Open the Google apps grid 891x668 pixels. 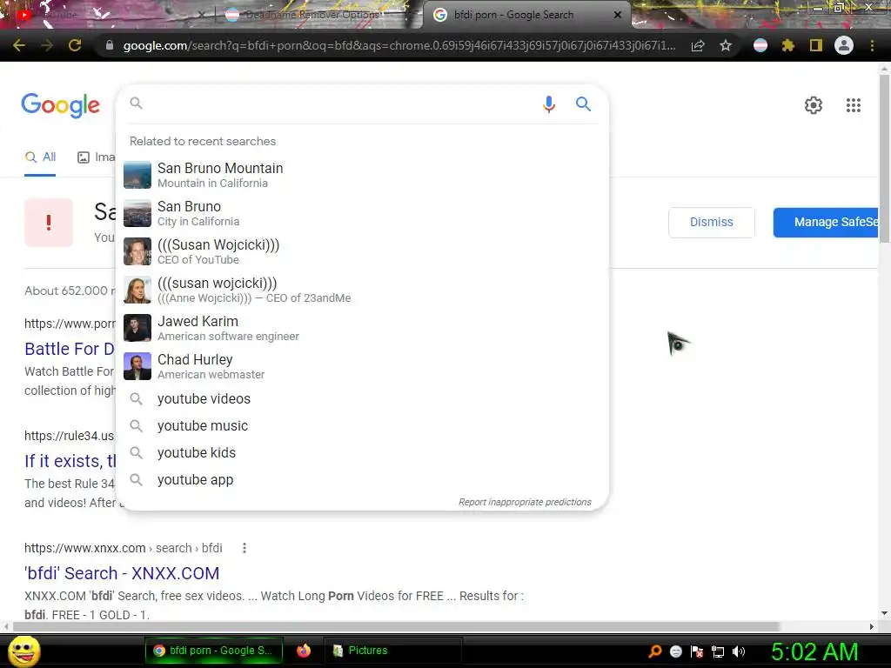click(853, 105)
